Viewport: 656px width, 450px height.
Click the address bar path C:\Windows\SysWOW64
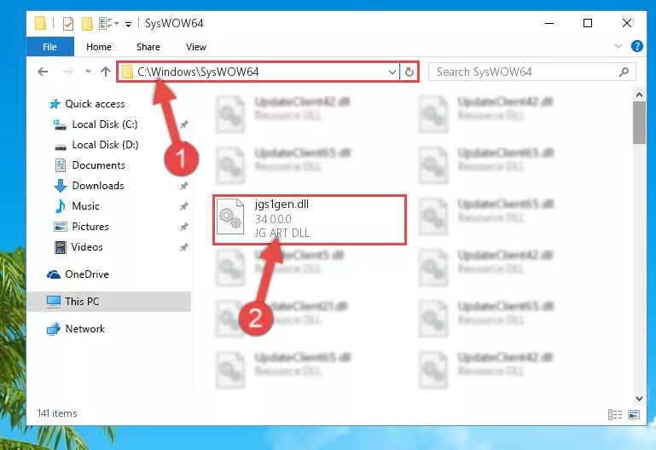coord(198,72)
